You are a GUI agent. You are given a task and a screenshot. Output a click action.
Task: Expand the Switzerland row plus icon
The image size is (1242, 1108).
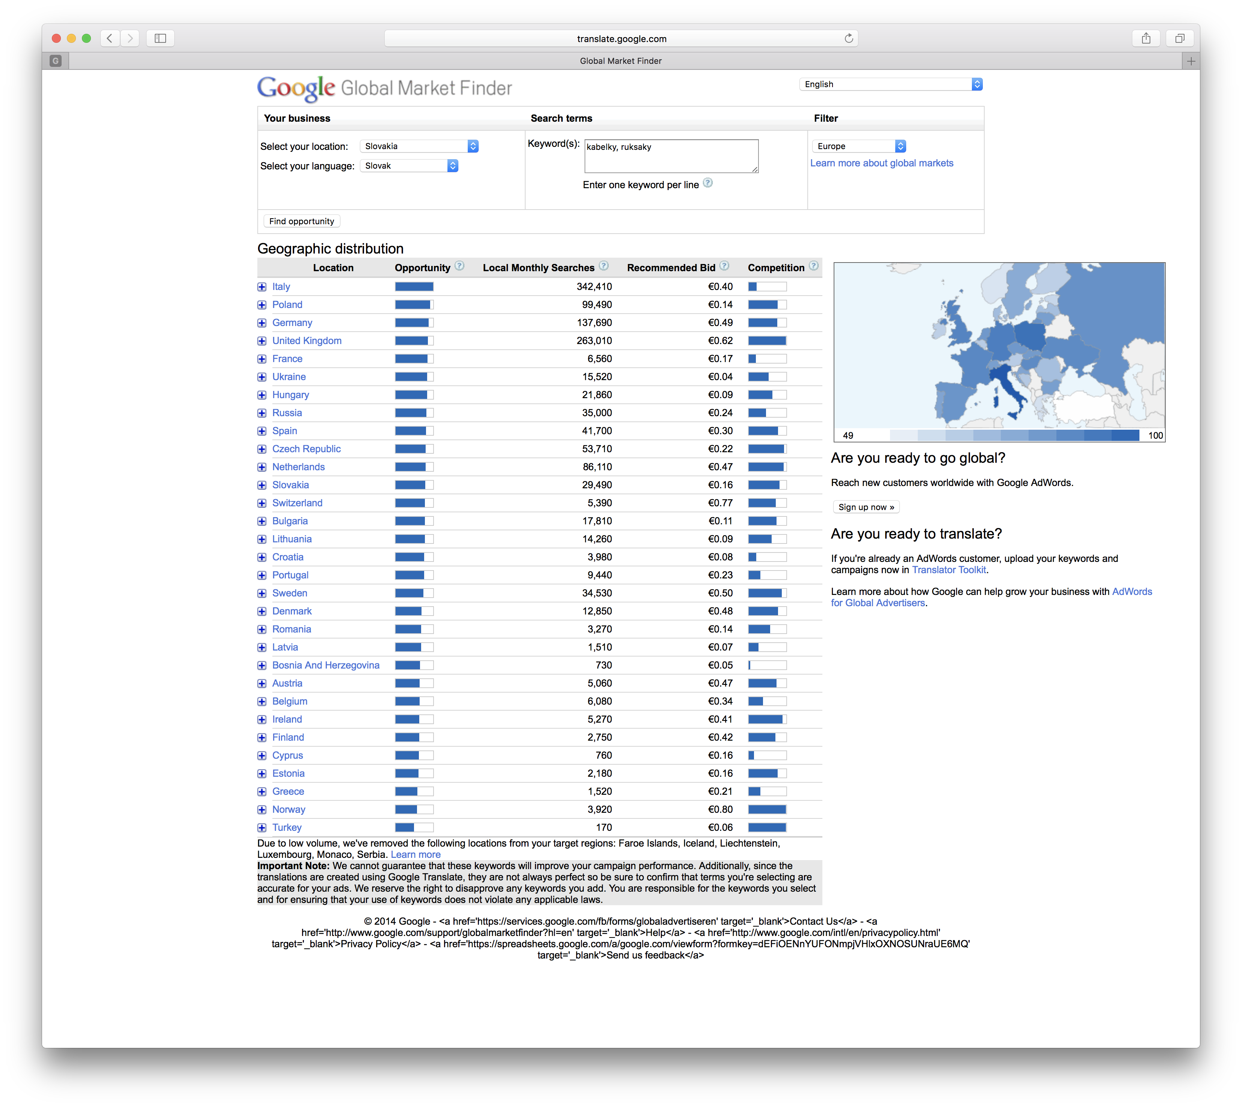(262, 503)
